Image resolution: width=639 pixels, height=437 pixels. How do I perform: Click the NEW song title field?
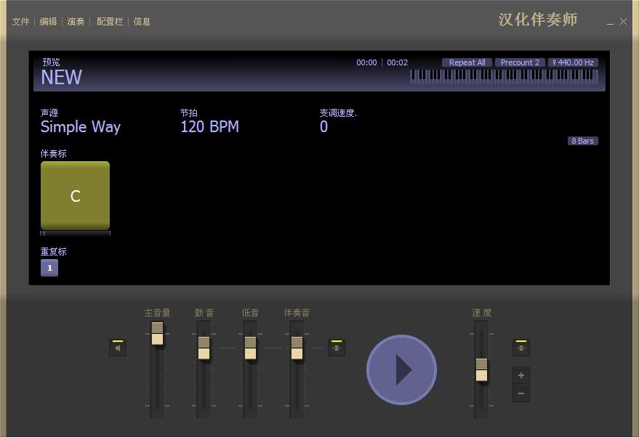click(61, 78)
